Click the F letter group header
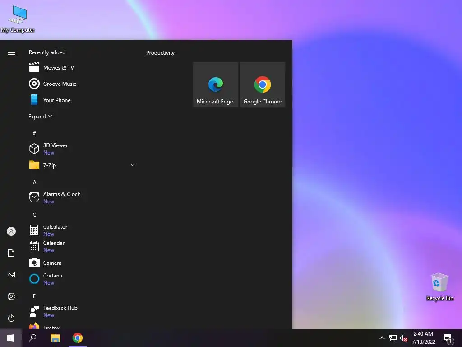 34,296
